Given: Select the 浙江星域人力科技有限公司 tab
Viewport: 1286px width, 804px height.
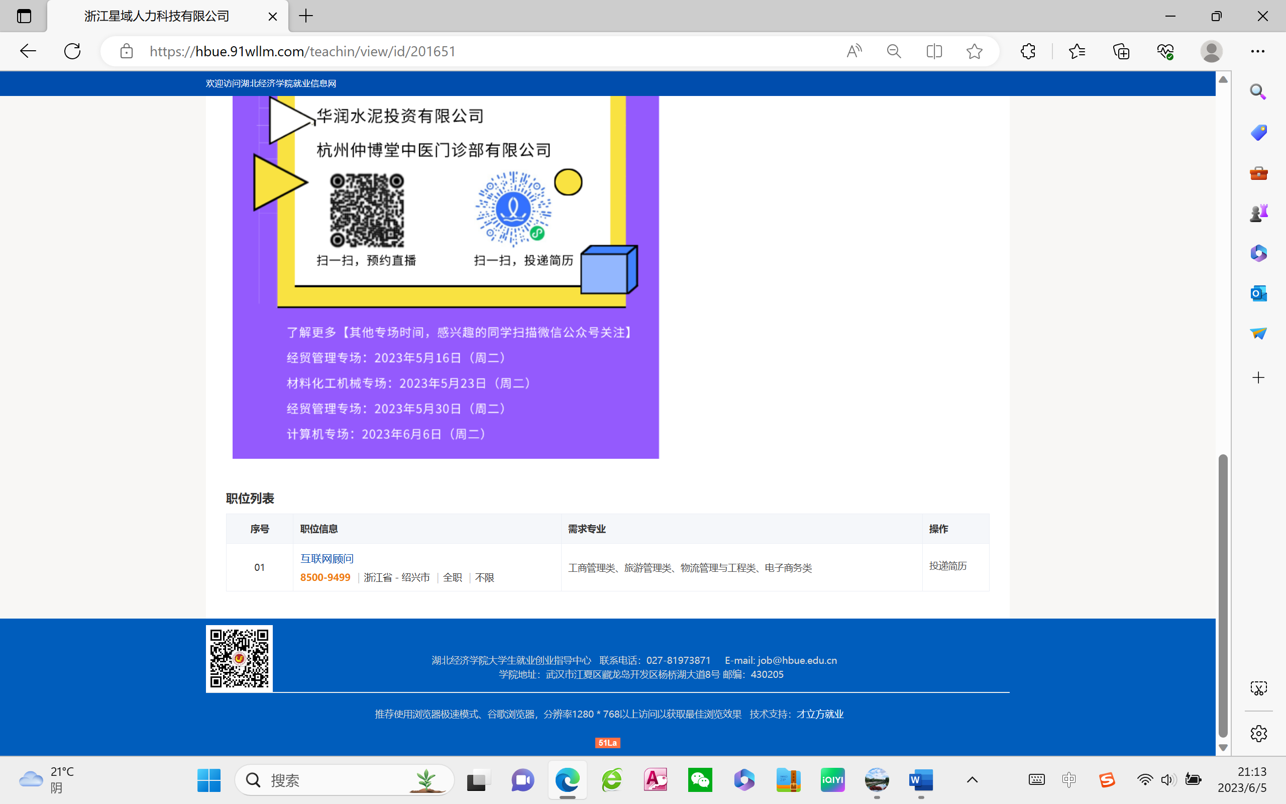Looking at the screenshot, I should coord(157,16).
